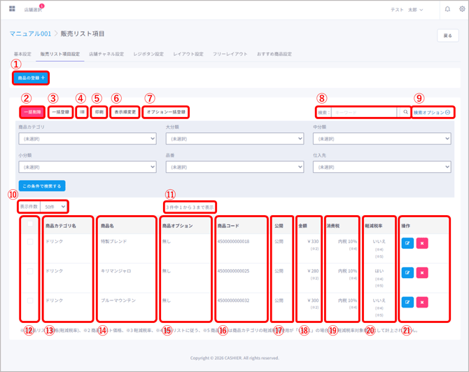This screenshot has height=372, width=469.
Task: Open the settings gear icon
Action: [x=461, y=10]
